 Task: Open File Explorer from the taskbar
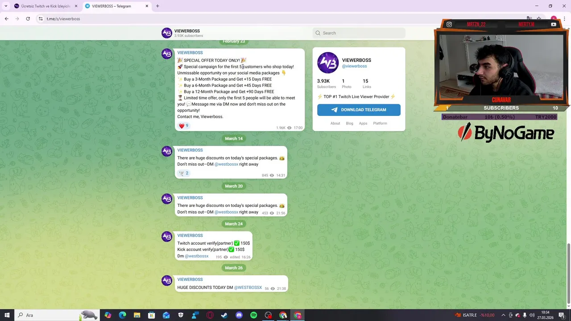pyautogui.click(x=137, y=315)
